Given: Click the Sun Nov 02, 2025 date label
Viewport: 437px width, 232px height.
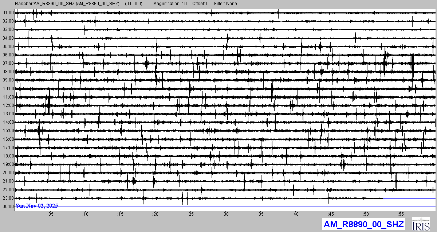Looking at the screenshot, I should 37,206.
